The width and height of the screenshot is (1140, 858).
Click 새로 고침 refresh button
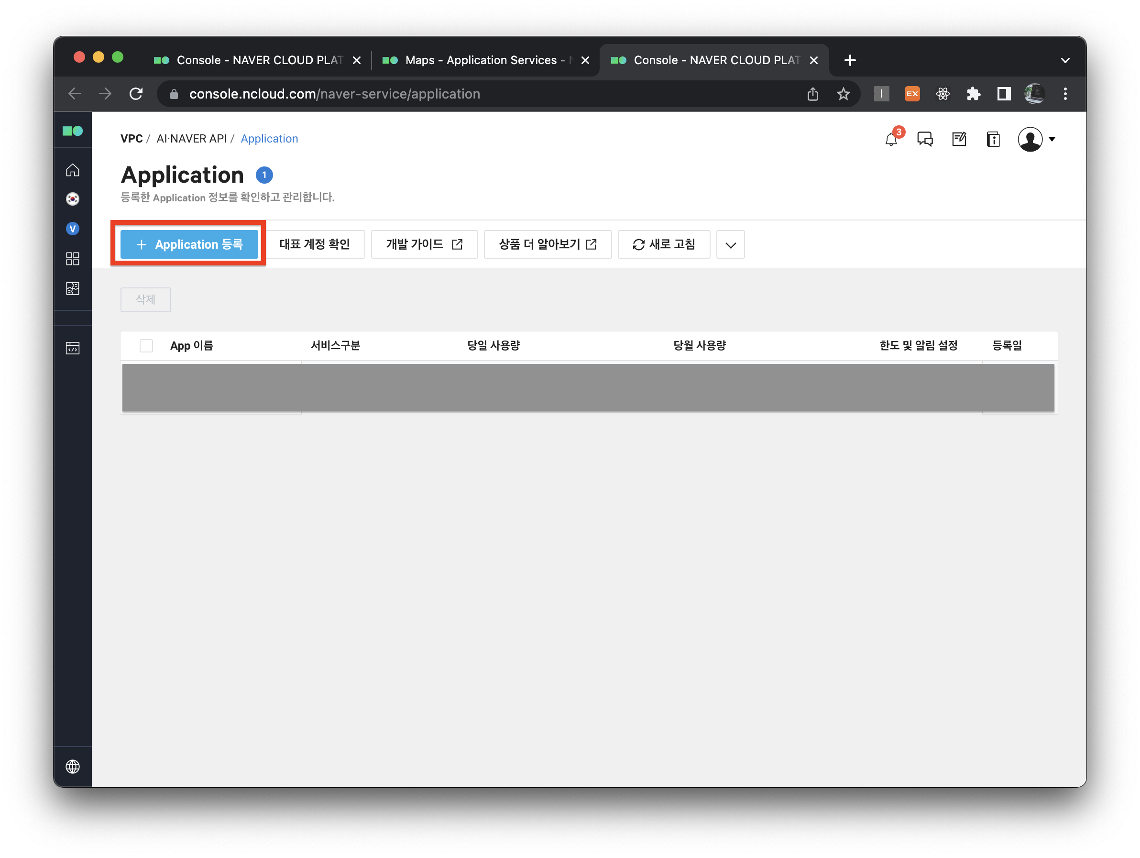pyautogui.click(x=664, y=245)
